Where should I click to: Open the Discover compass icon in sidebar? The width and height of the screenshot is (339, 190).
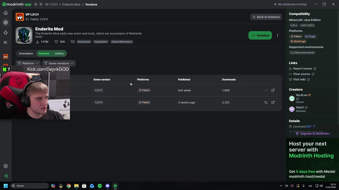(x=6, y=22)
